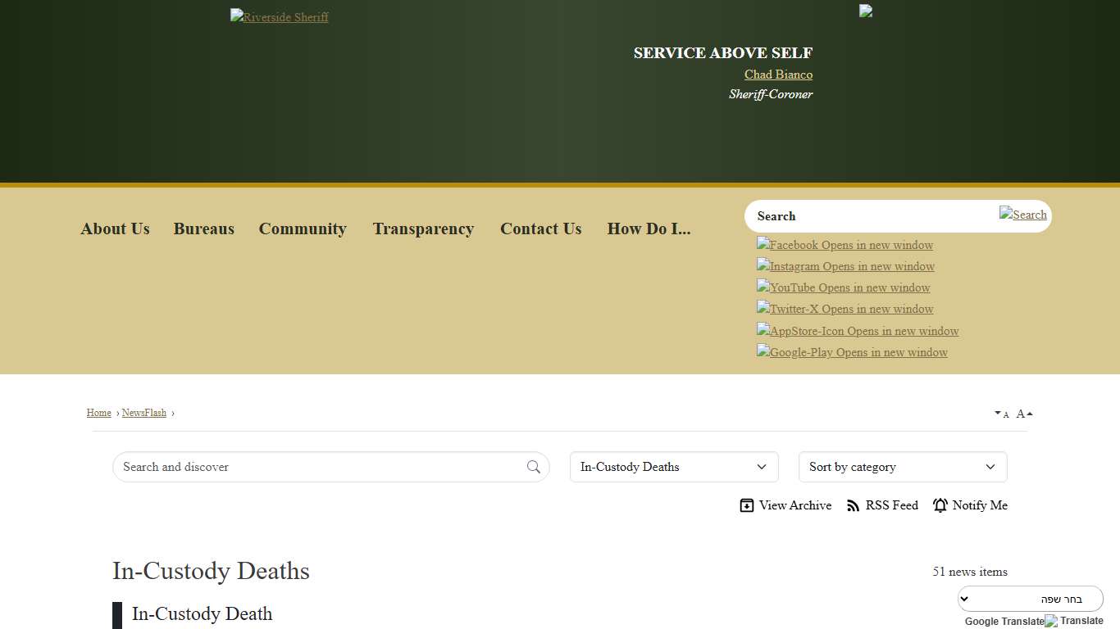Open the RSS Feed
Image resolution: width=1120 pixels, height=629 pixels.
coord(882,505)
